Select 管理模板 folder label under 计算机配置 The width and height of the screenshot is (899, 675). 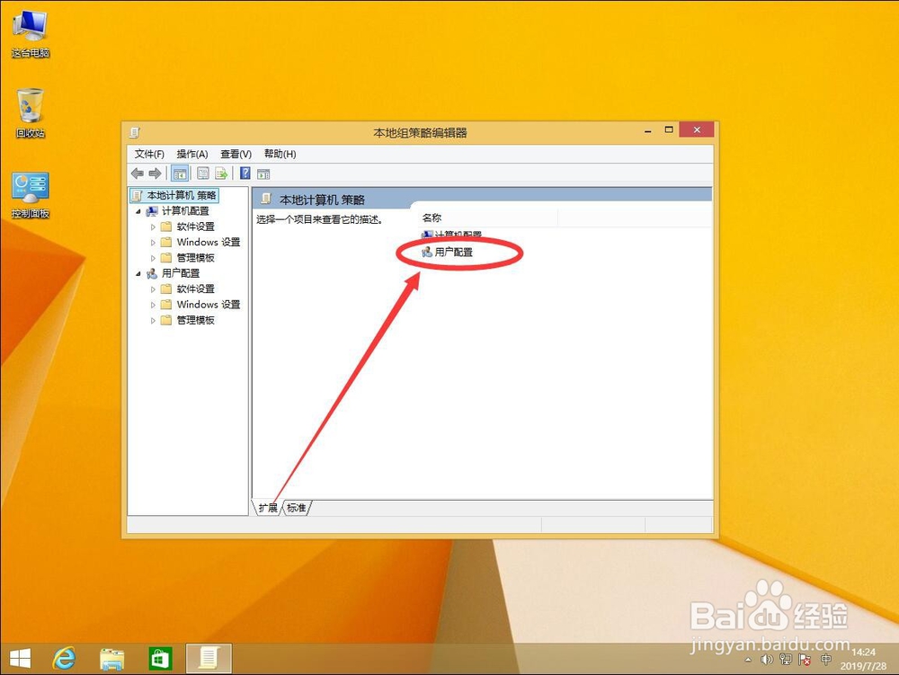[195, 257]
